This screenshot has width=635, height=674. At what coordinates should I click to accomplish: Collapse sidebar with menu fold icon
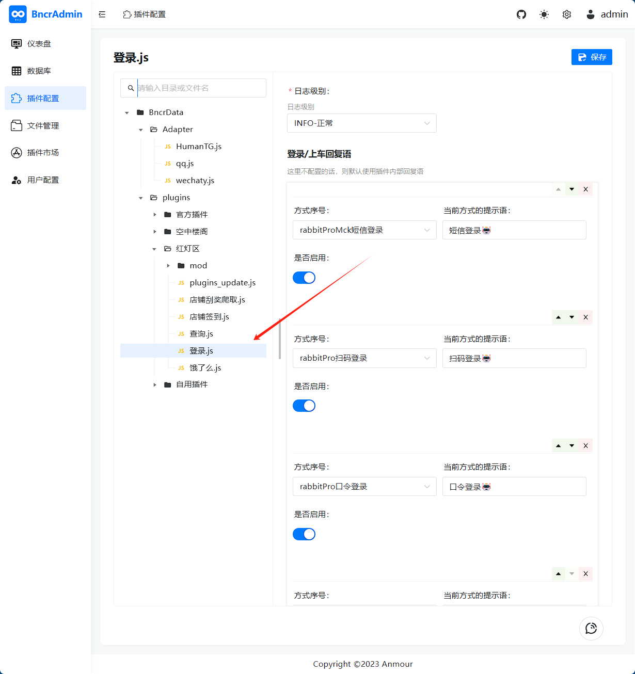[x=102, y=14]
